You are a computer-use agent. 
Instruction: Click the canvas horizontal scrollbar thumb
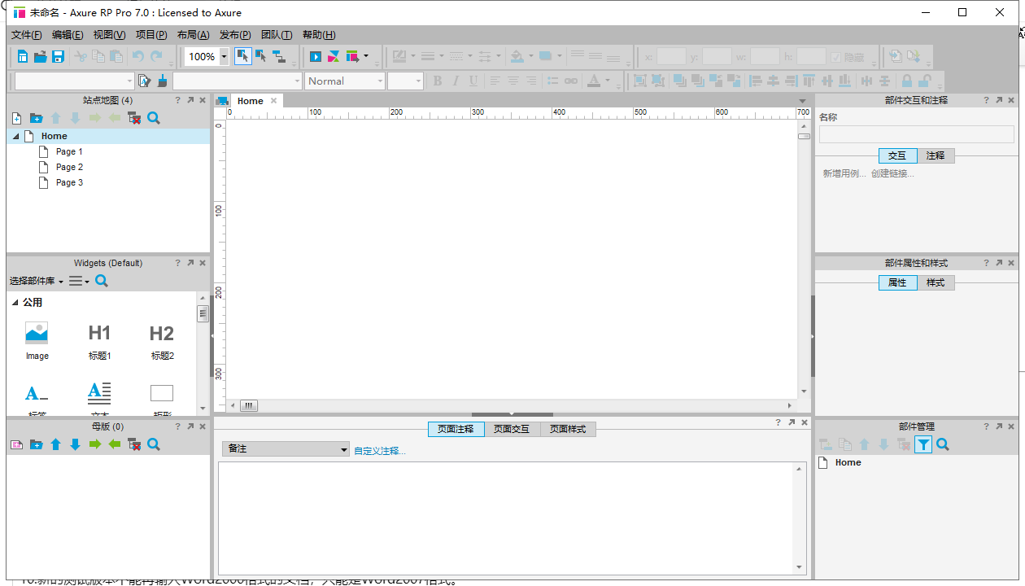click(249, 405)
